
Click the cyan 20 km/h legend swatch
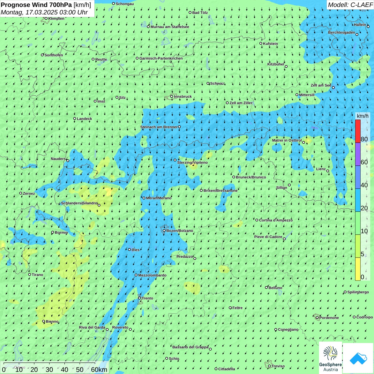(x=358, y=200)
